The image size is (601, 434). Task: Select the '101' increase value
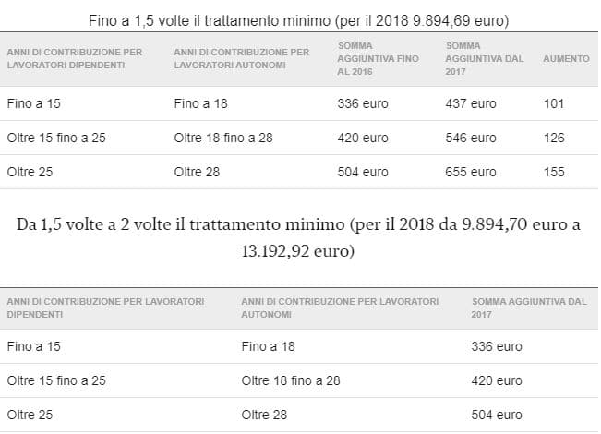click(555, 103)
